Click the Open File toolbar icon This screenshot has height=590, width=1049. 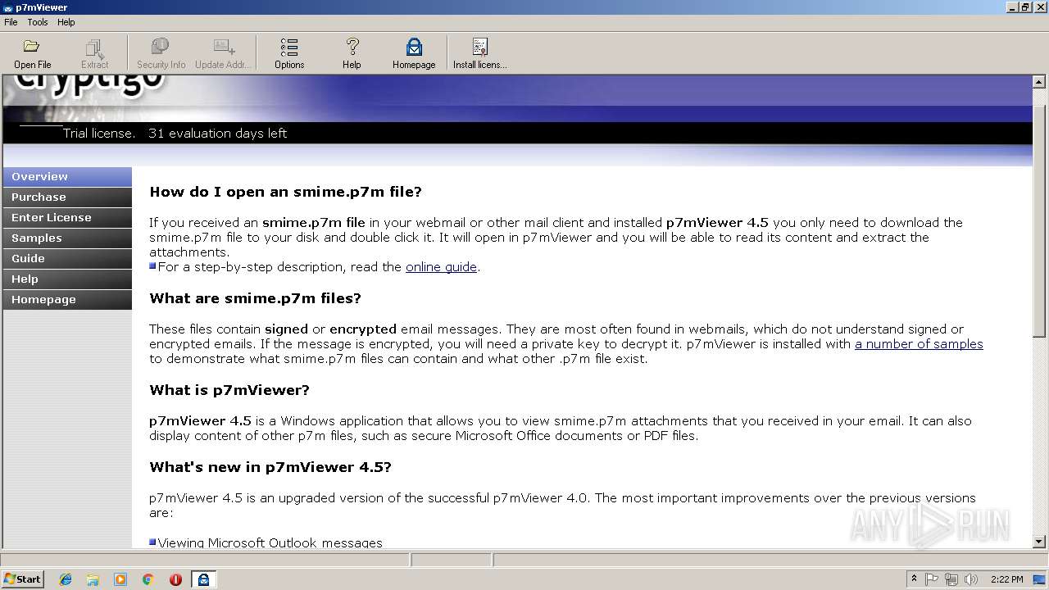point(32,52)
